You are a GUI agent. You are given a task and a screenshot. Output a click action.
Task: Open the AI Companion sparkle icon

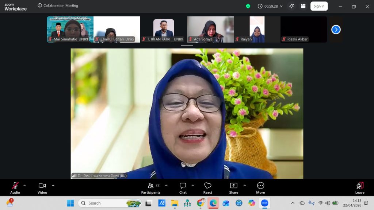(x=291, y=6)
